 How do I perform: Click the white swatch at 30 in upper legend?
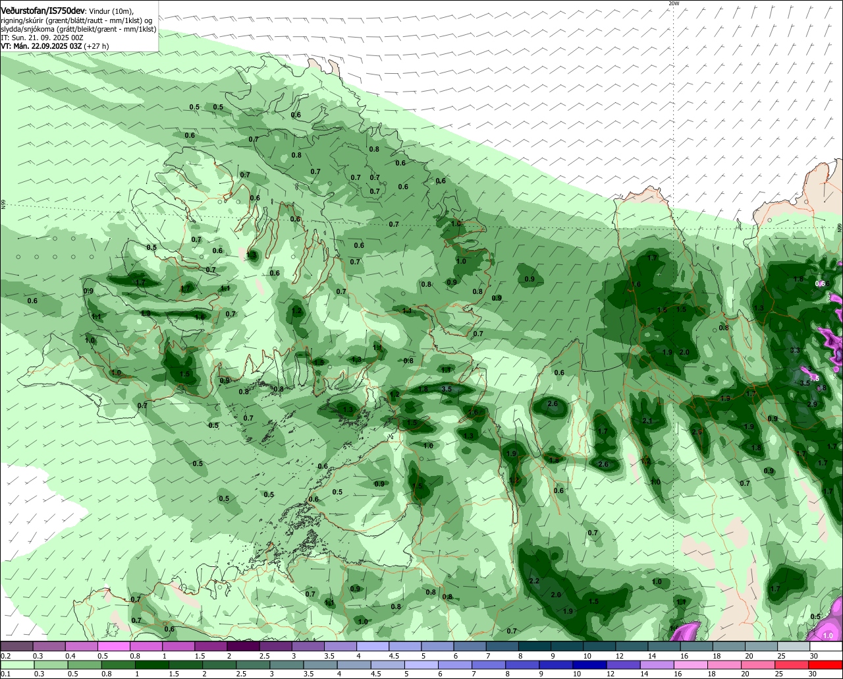tap(827, 647)
